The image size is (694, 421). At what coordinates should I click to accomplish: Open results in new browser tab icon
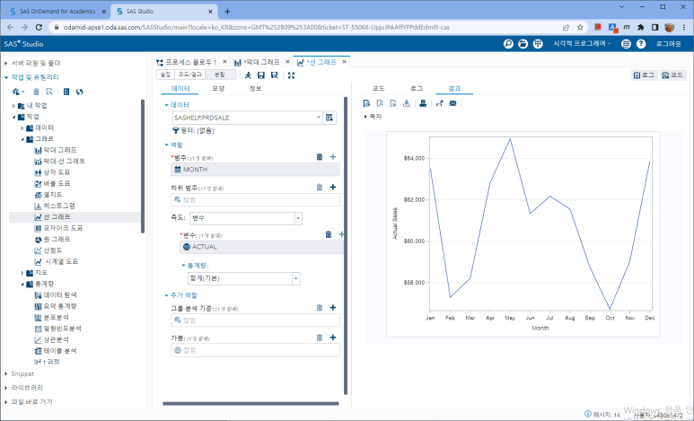[x=440, y=103]
